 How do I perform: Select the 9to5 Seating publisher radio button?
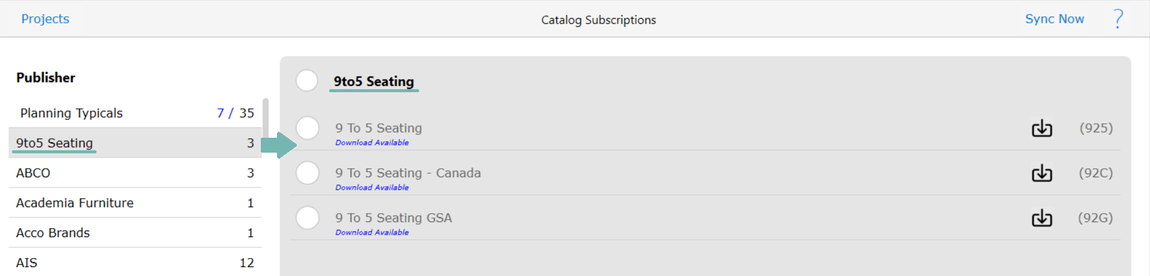[x=307, y=80]
